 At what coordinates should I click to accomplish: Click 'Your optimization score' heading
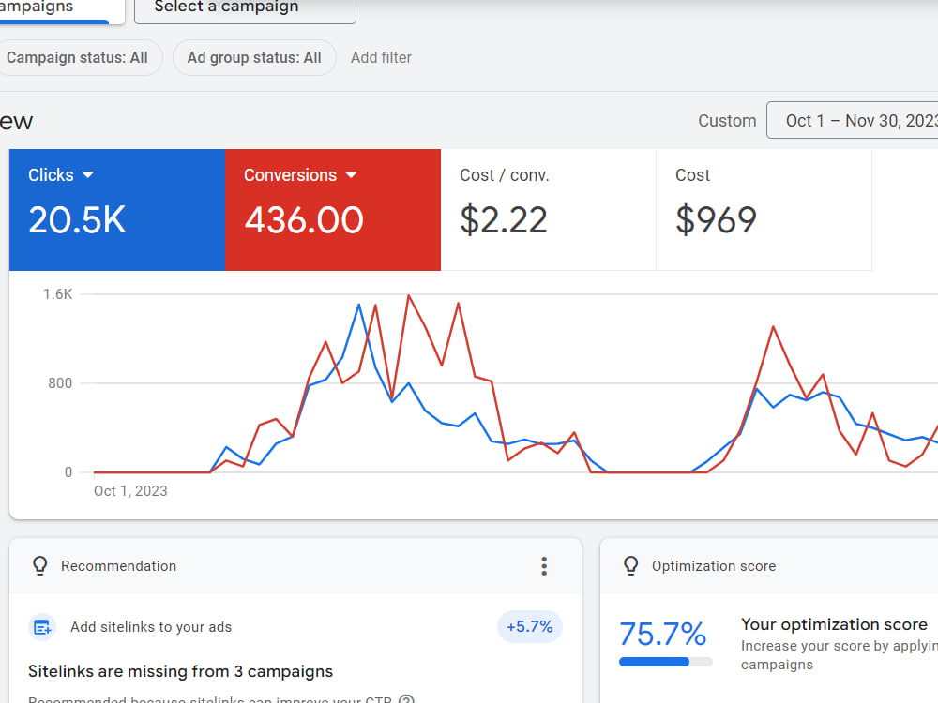834,624
